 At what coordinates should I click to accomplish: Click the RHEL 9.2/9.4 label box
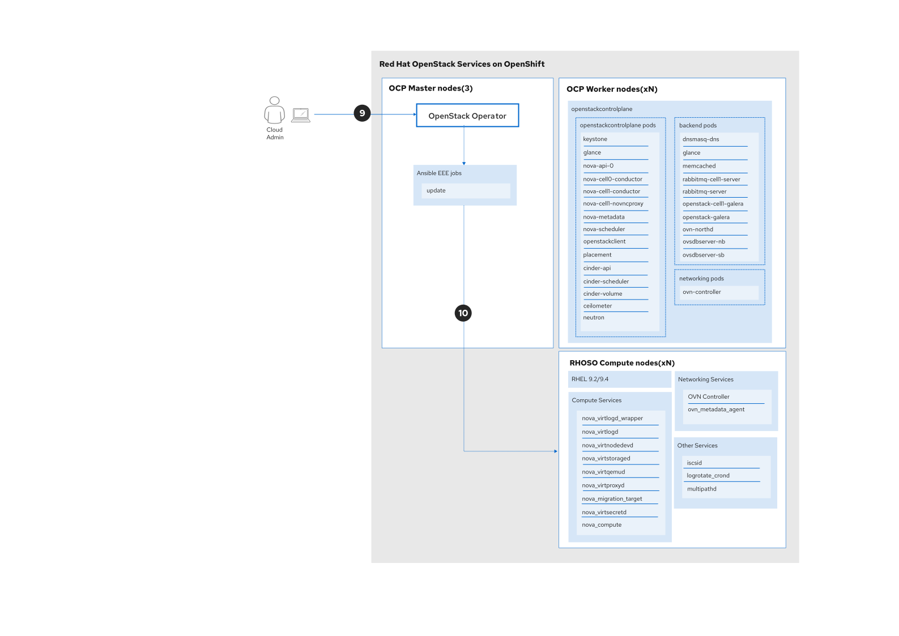(590, 379)
